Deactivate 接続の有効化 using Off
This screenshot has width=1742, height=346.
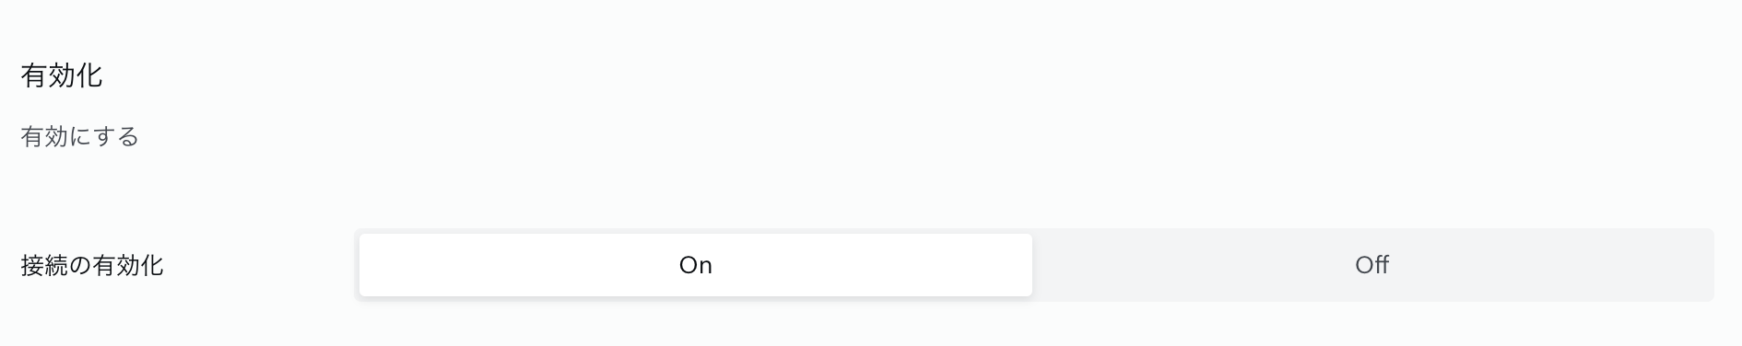click(x=1371, y=265)
